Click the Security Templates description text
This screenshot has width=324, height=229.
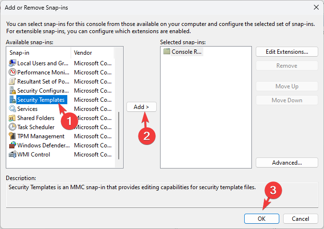132,187
